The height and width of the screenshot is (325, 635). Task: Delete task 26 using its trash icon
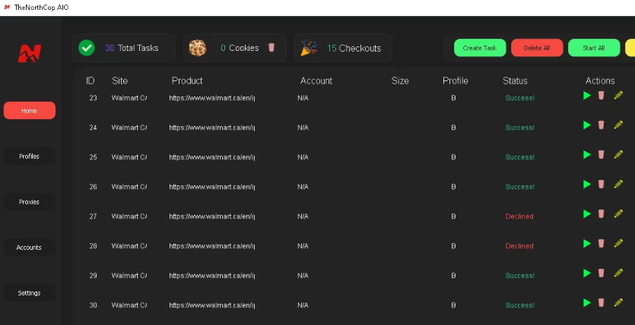coord(601,184)
